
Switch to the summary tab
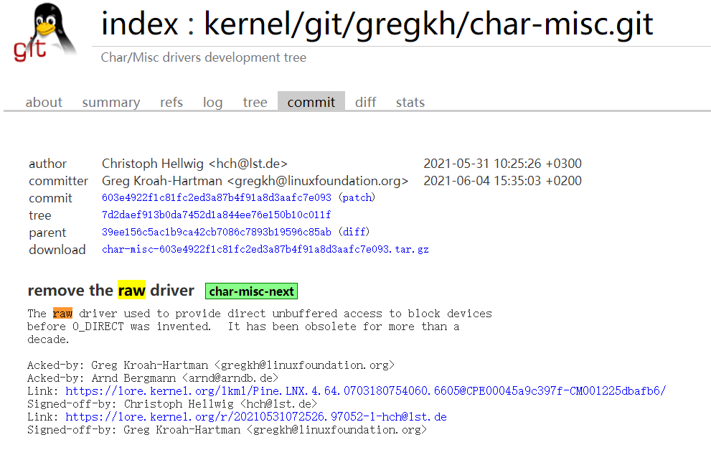pos(111,102)
